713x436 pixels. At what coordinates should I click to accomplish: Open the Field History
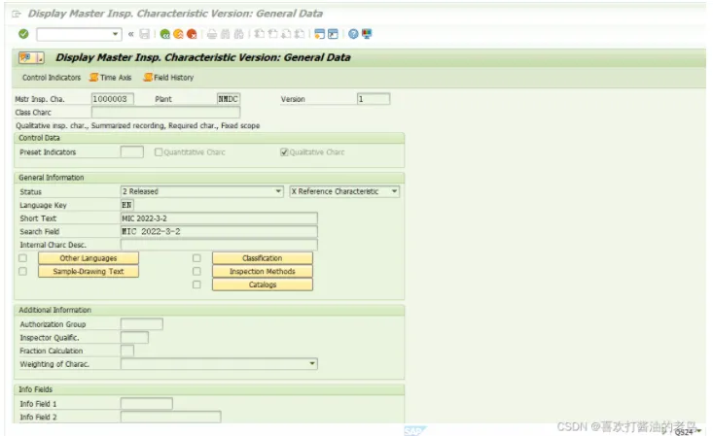(x=168, y=78)
